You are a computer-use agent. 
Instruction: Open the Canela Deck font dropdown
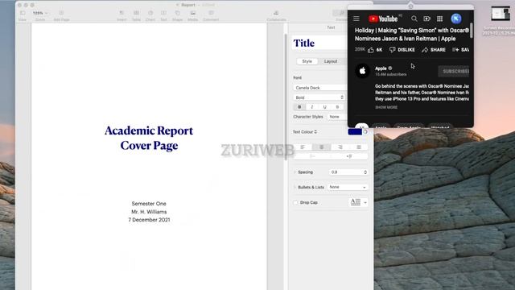pyautogui.click(x=319, y=88)
